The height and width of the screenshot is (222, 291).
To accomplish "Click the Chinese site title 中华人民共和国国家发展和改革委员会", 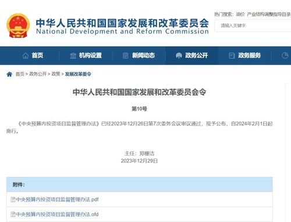I will point(122,23).
